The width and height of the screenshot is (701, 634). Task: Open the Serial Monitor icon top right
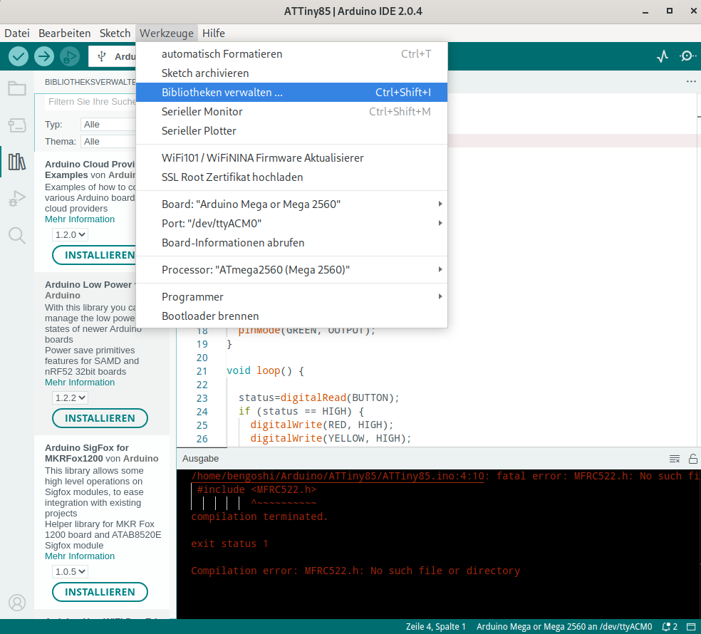pyautogui.click(x=687, y=56)
